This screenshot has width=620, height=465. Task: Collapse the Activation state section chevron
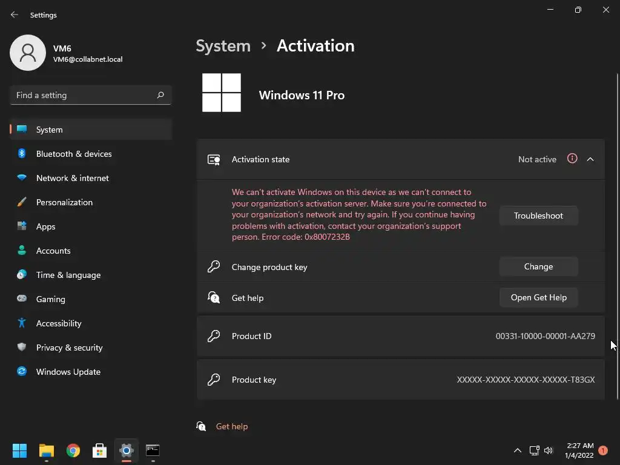point(590,159)
